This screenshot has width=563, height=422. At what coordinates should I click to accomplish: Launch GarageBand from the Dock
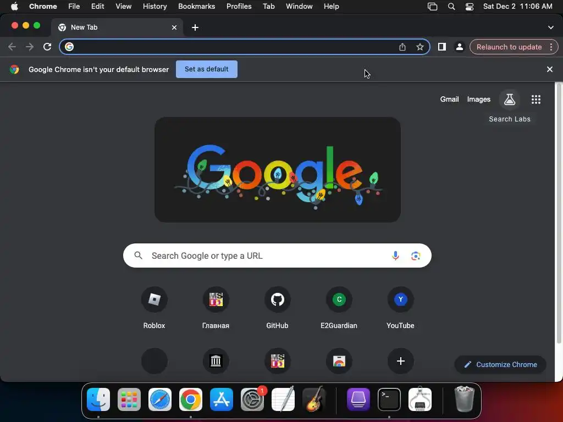pyautogui.click(x=314, y=399)
